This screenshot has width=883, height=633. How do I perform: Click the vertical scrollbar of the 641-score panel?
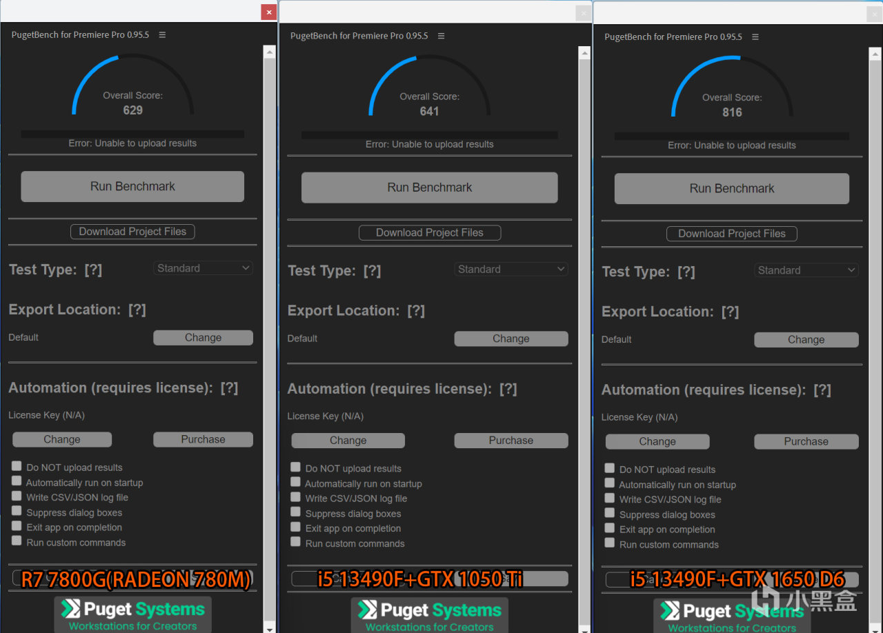584,340
